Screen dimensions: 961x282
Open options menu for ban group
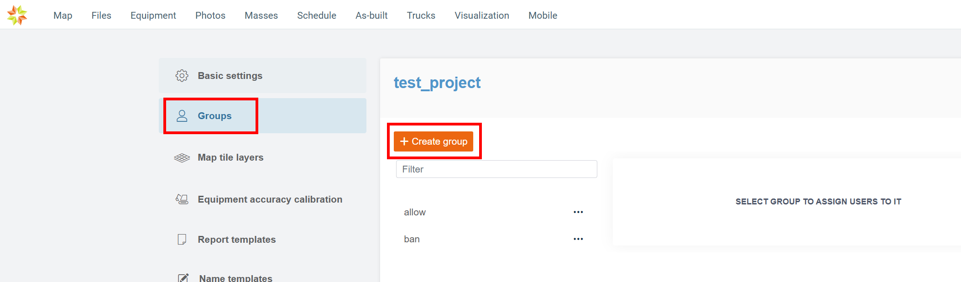578,239
